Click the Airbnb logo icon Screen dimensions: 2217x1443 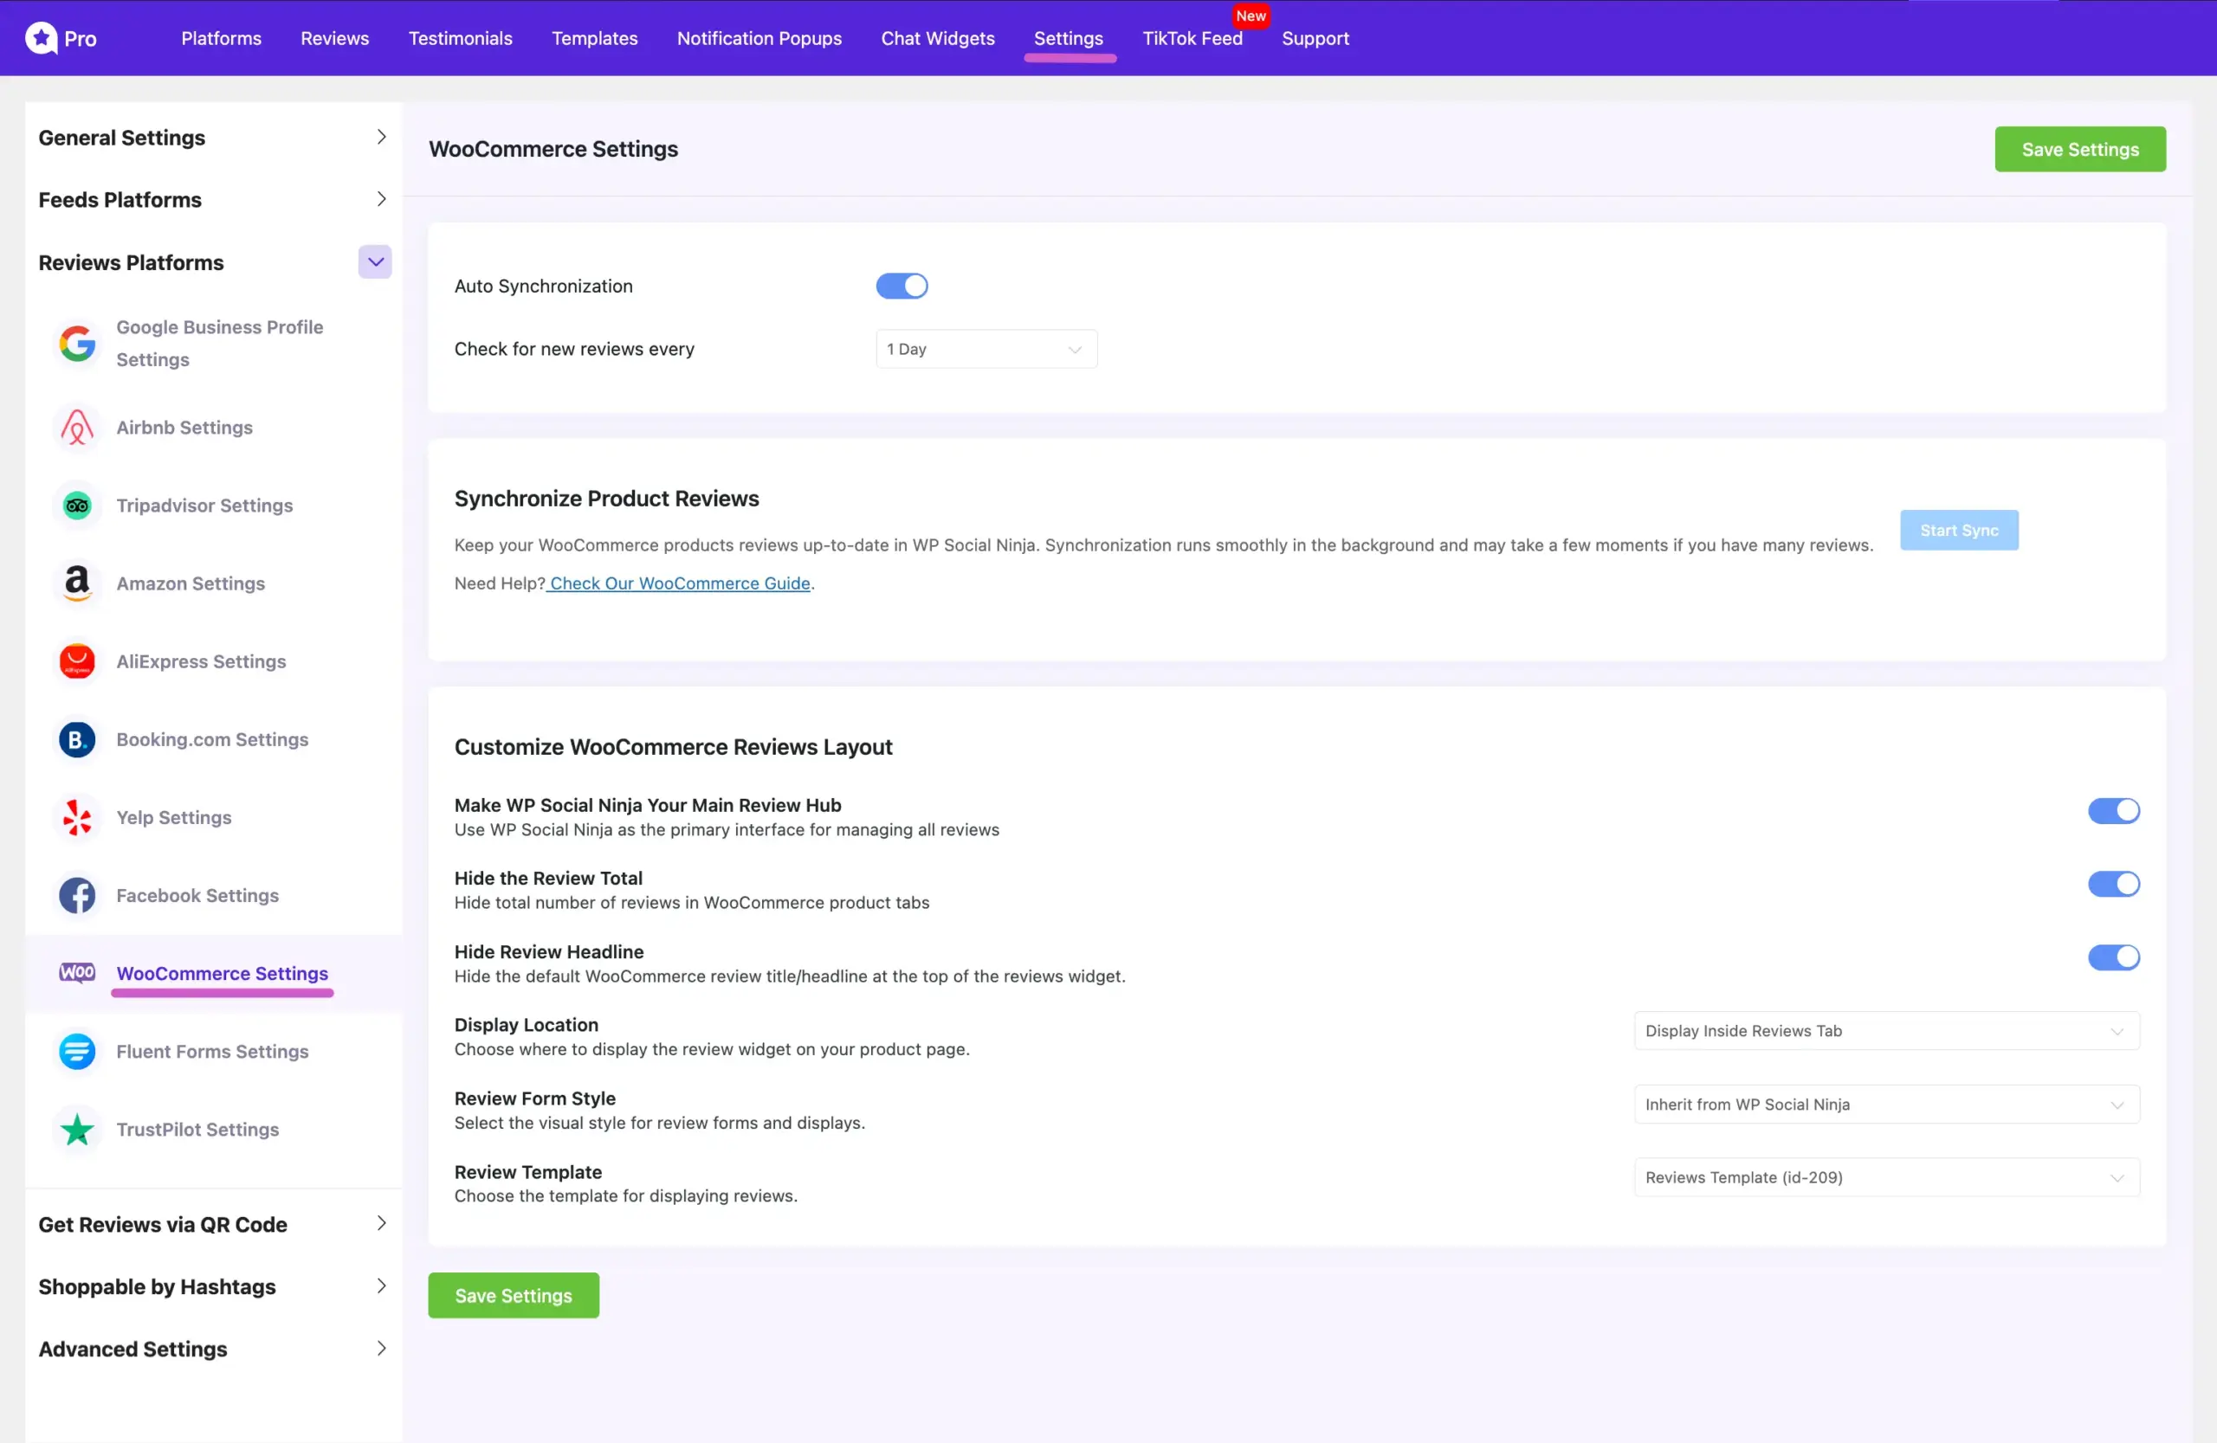77,428
